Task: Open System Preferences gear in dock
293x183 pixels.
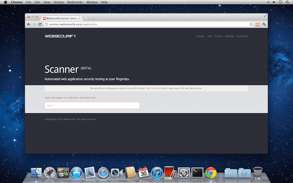Action: (x=184, y=172)
